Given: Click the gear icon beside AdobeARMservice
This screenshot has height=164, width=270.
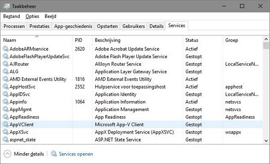Looking at the screenshot, I should tap(6, 49).
